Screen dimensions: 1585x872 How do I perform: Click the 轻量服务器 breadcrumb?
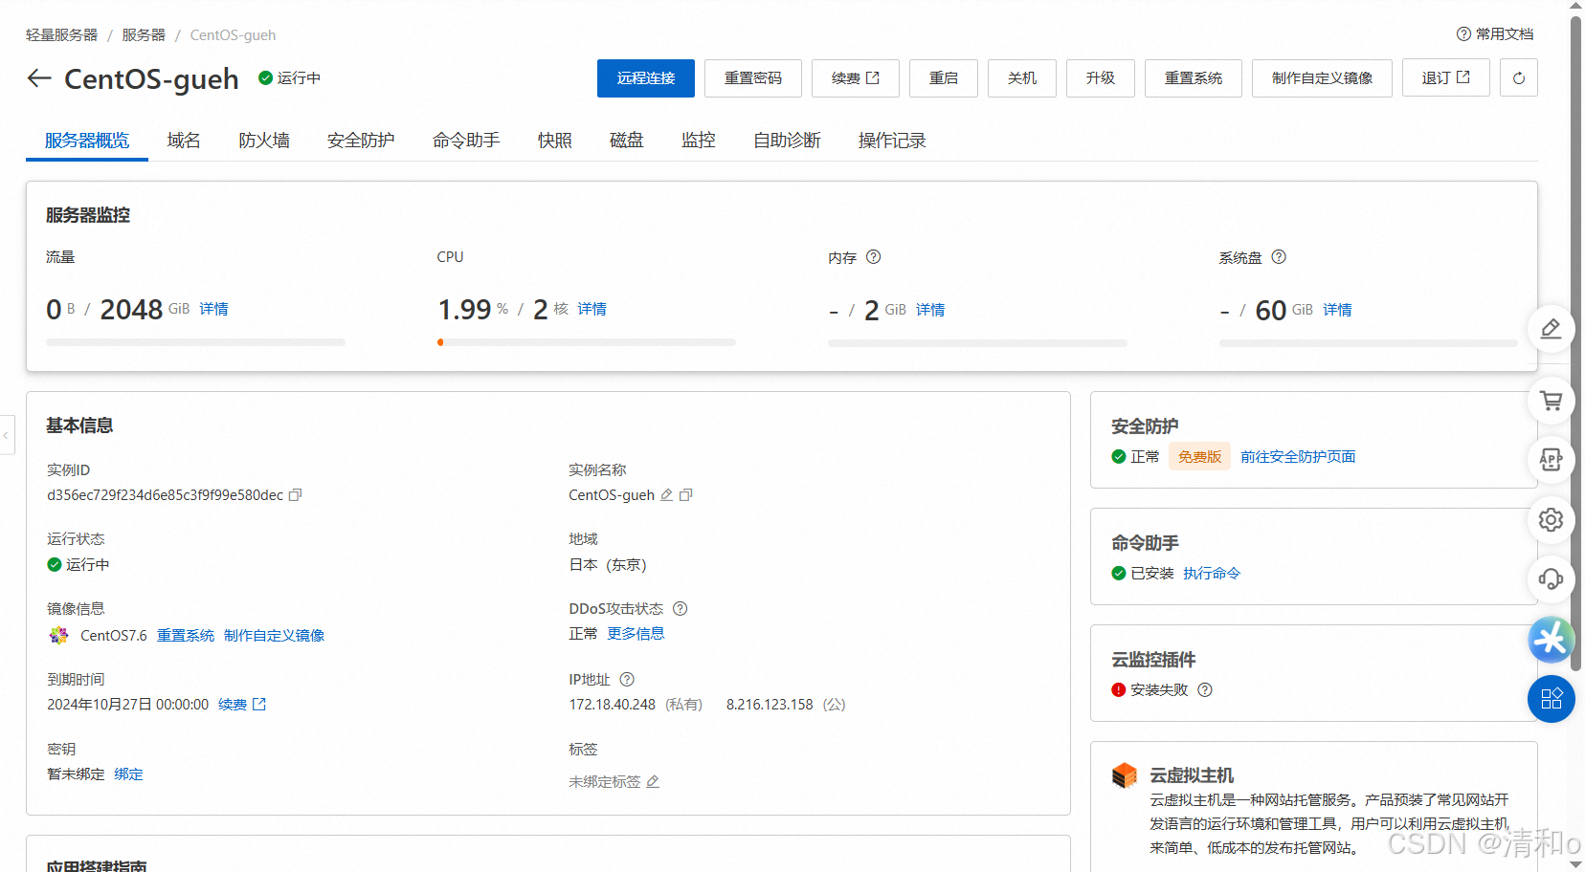(62, 35)
